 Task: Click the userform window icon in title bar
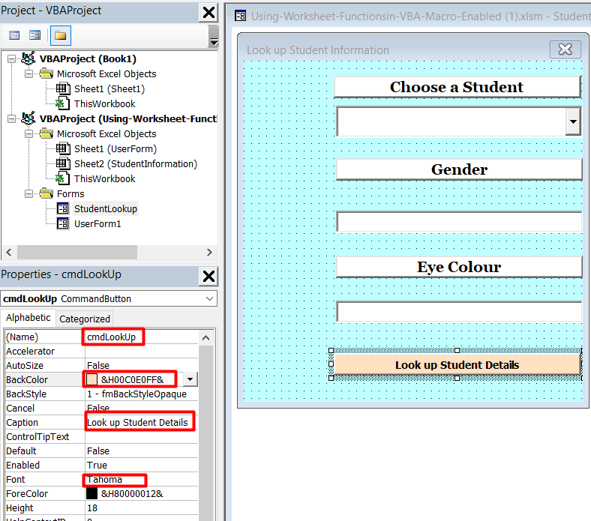240,16
